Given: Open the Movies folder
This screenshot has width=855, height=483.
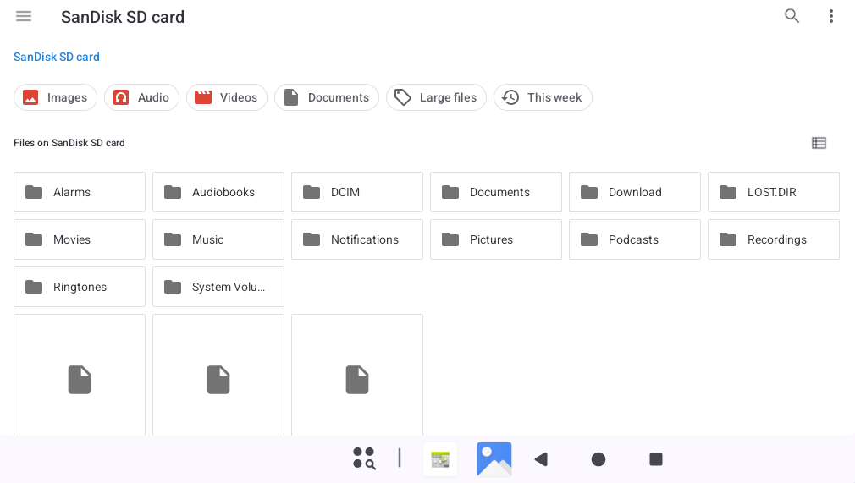Looking at the screenshot, I should (80, 239).
